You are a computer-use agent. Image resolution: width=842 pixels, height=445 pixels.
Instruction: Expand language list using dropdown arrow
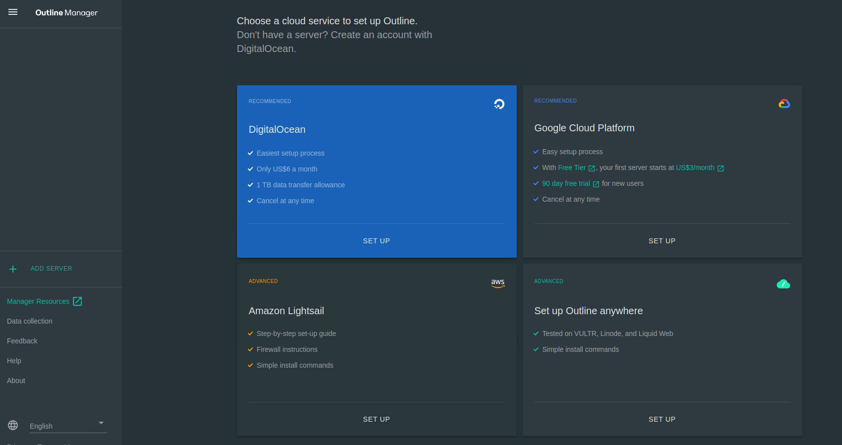(x=101, y=423)
